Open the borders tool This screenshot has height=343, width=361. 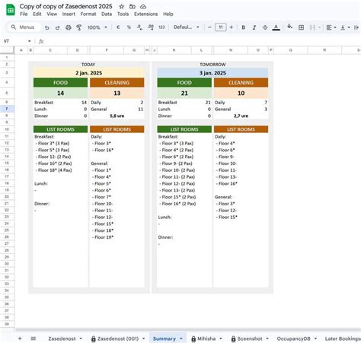pos(301,27)
